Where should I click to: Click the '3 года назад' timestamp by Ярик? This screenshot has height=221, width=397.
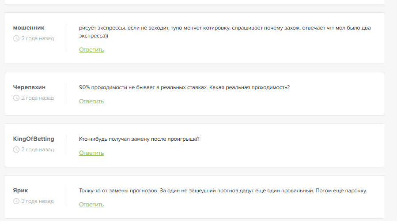38,201
